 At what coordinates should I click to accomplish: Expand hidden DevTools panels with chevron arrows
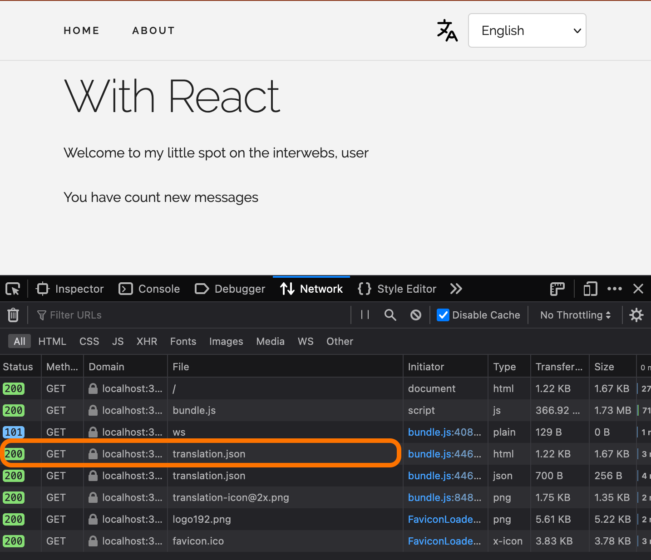pos(456,289)
